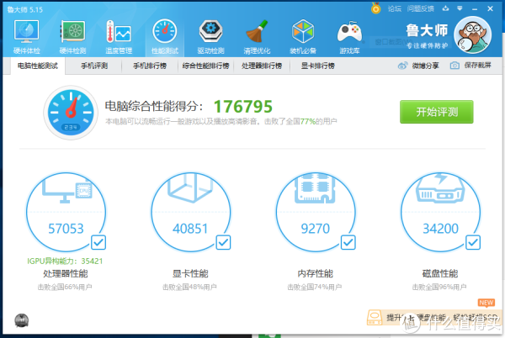505x338 pixels.
Task: Switch to the 处理器排行榜 tab
Action: [x=262, y=66]
